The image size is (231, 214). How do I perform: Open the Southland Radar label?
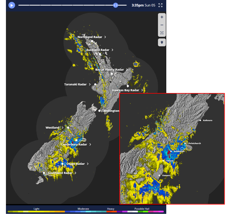(60, 173)
